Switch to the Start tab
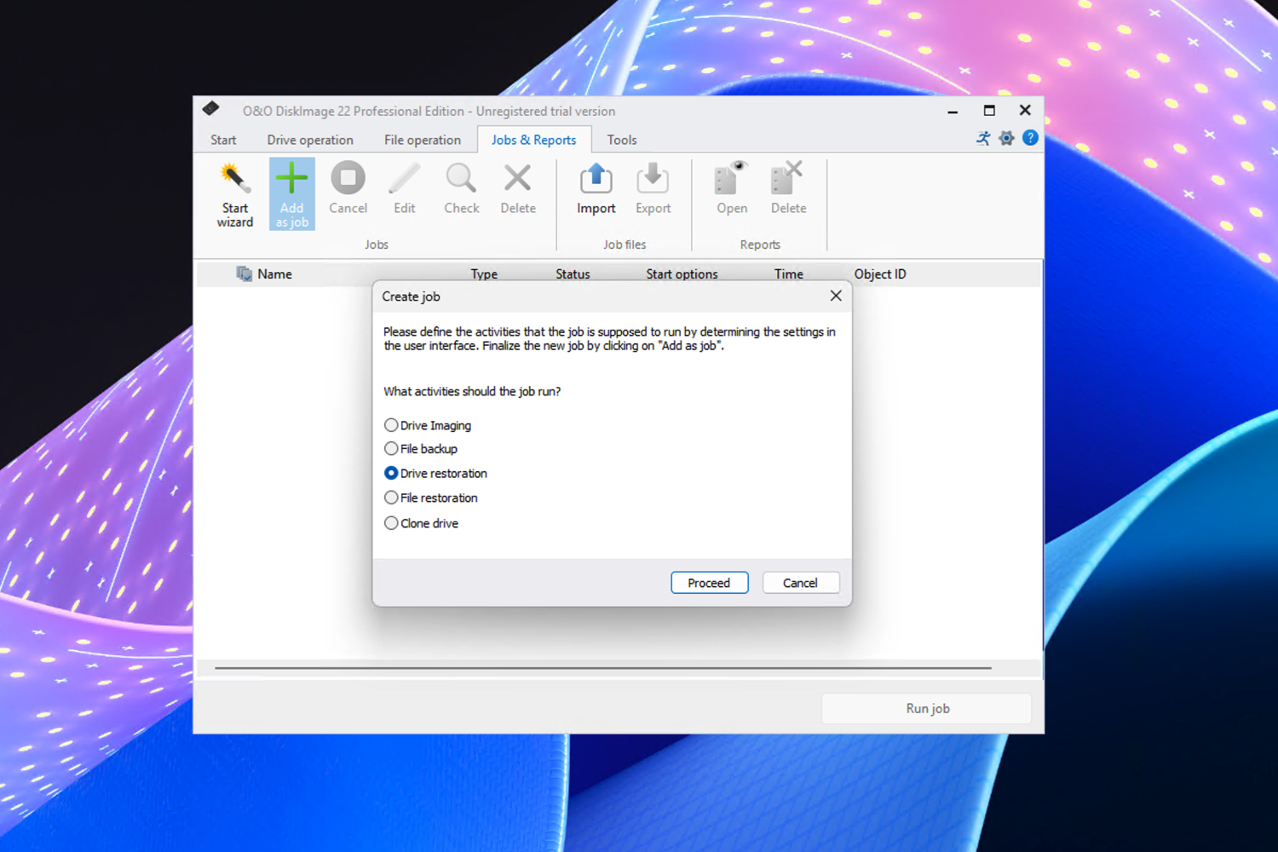Image resolution: width=1278 pixels, height=852 pixels. tap(223, 140)
